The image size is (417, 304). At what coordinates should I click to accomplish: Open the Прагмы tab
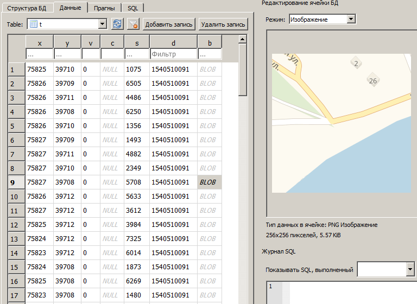point(103,8)
